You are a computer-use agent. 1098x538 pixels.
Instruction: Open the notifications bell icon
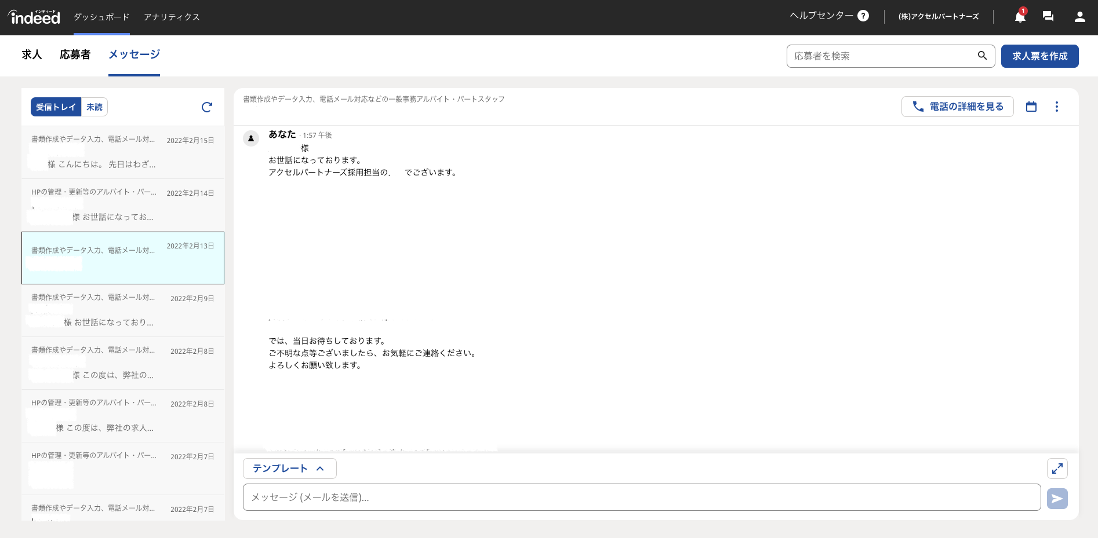1020,17
